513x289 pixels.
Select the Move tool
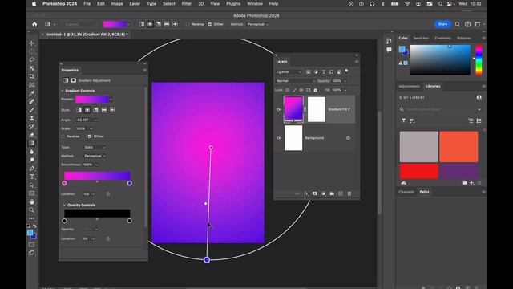[x=32, y=43]
